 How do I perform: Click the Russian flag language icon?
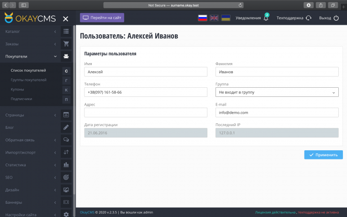202,18
